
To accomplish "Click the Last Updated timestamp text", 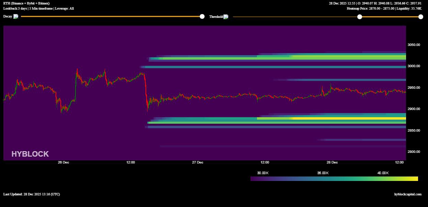I will 32,194.
